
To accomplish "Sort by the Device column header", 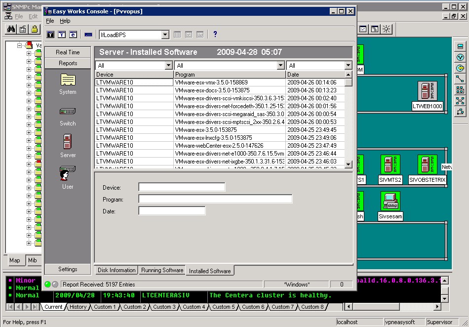I will coord(134,75).
